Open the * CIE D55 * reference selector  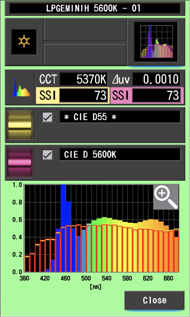[120, 117]
